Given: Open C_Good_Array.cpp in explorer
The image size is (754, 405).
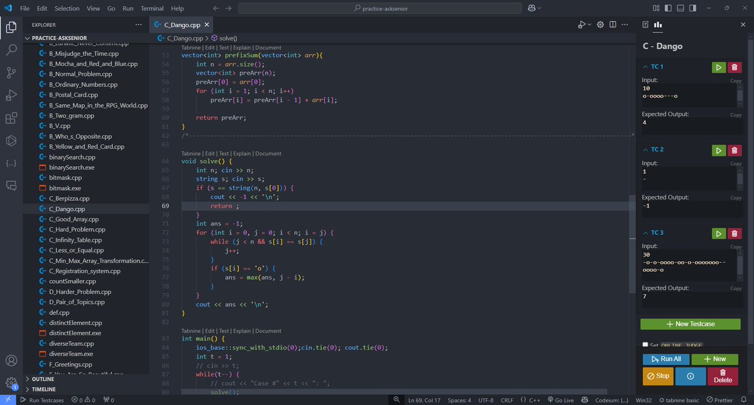Looking at the screenshot, I should coord(74,219).
